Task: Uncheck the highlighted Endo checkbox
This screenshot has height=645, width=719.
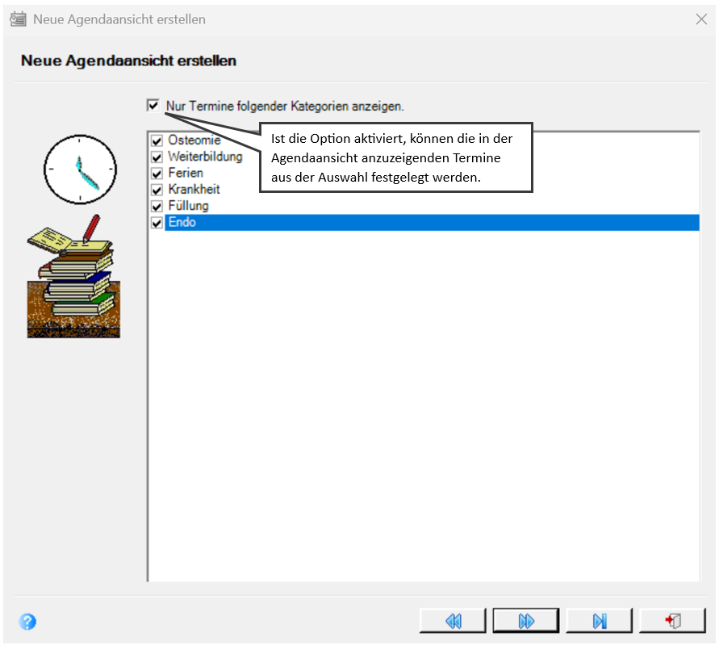Action: coord(157,223)
